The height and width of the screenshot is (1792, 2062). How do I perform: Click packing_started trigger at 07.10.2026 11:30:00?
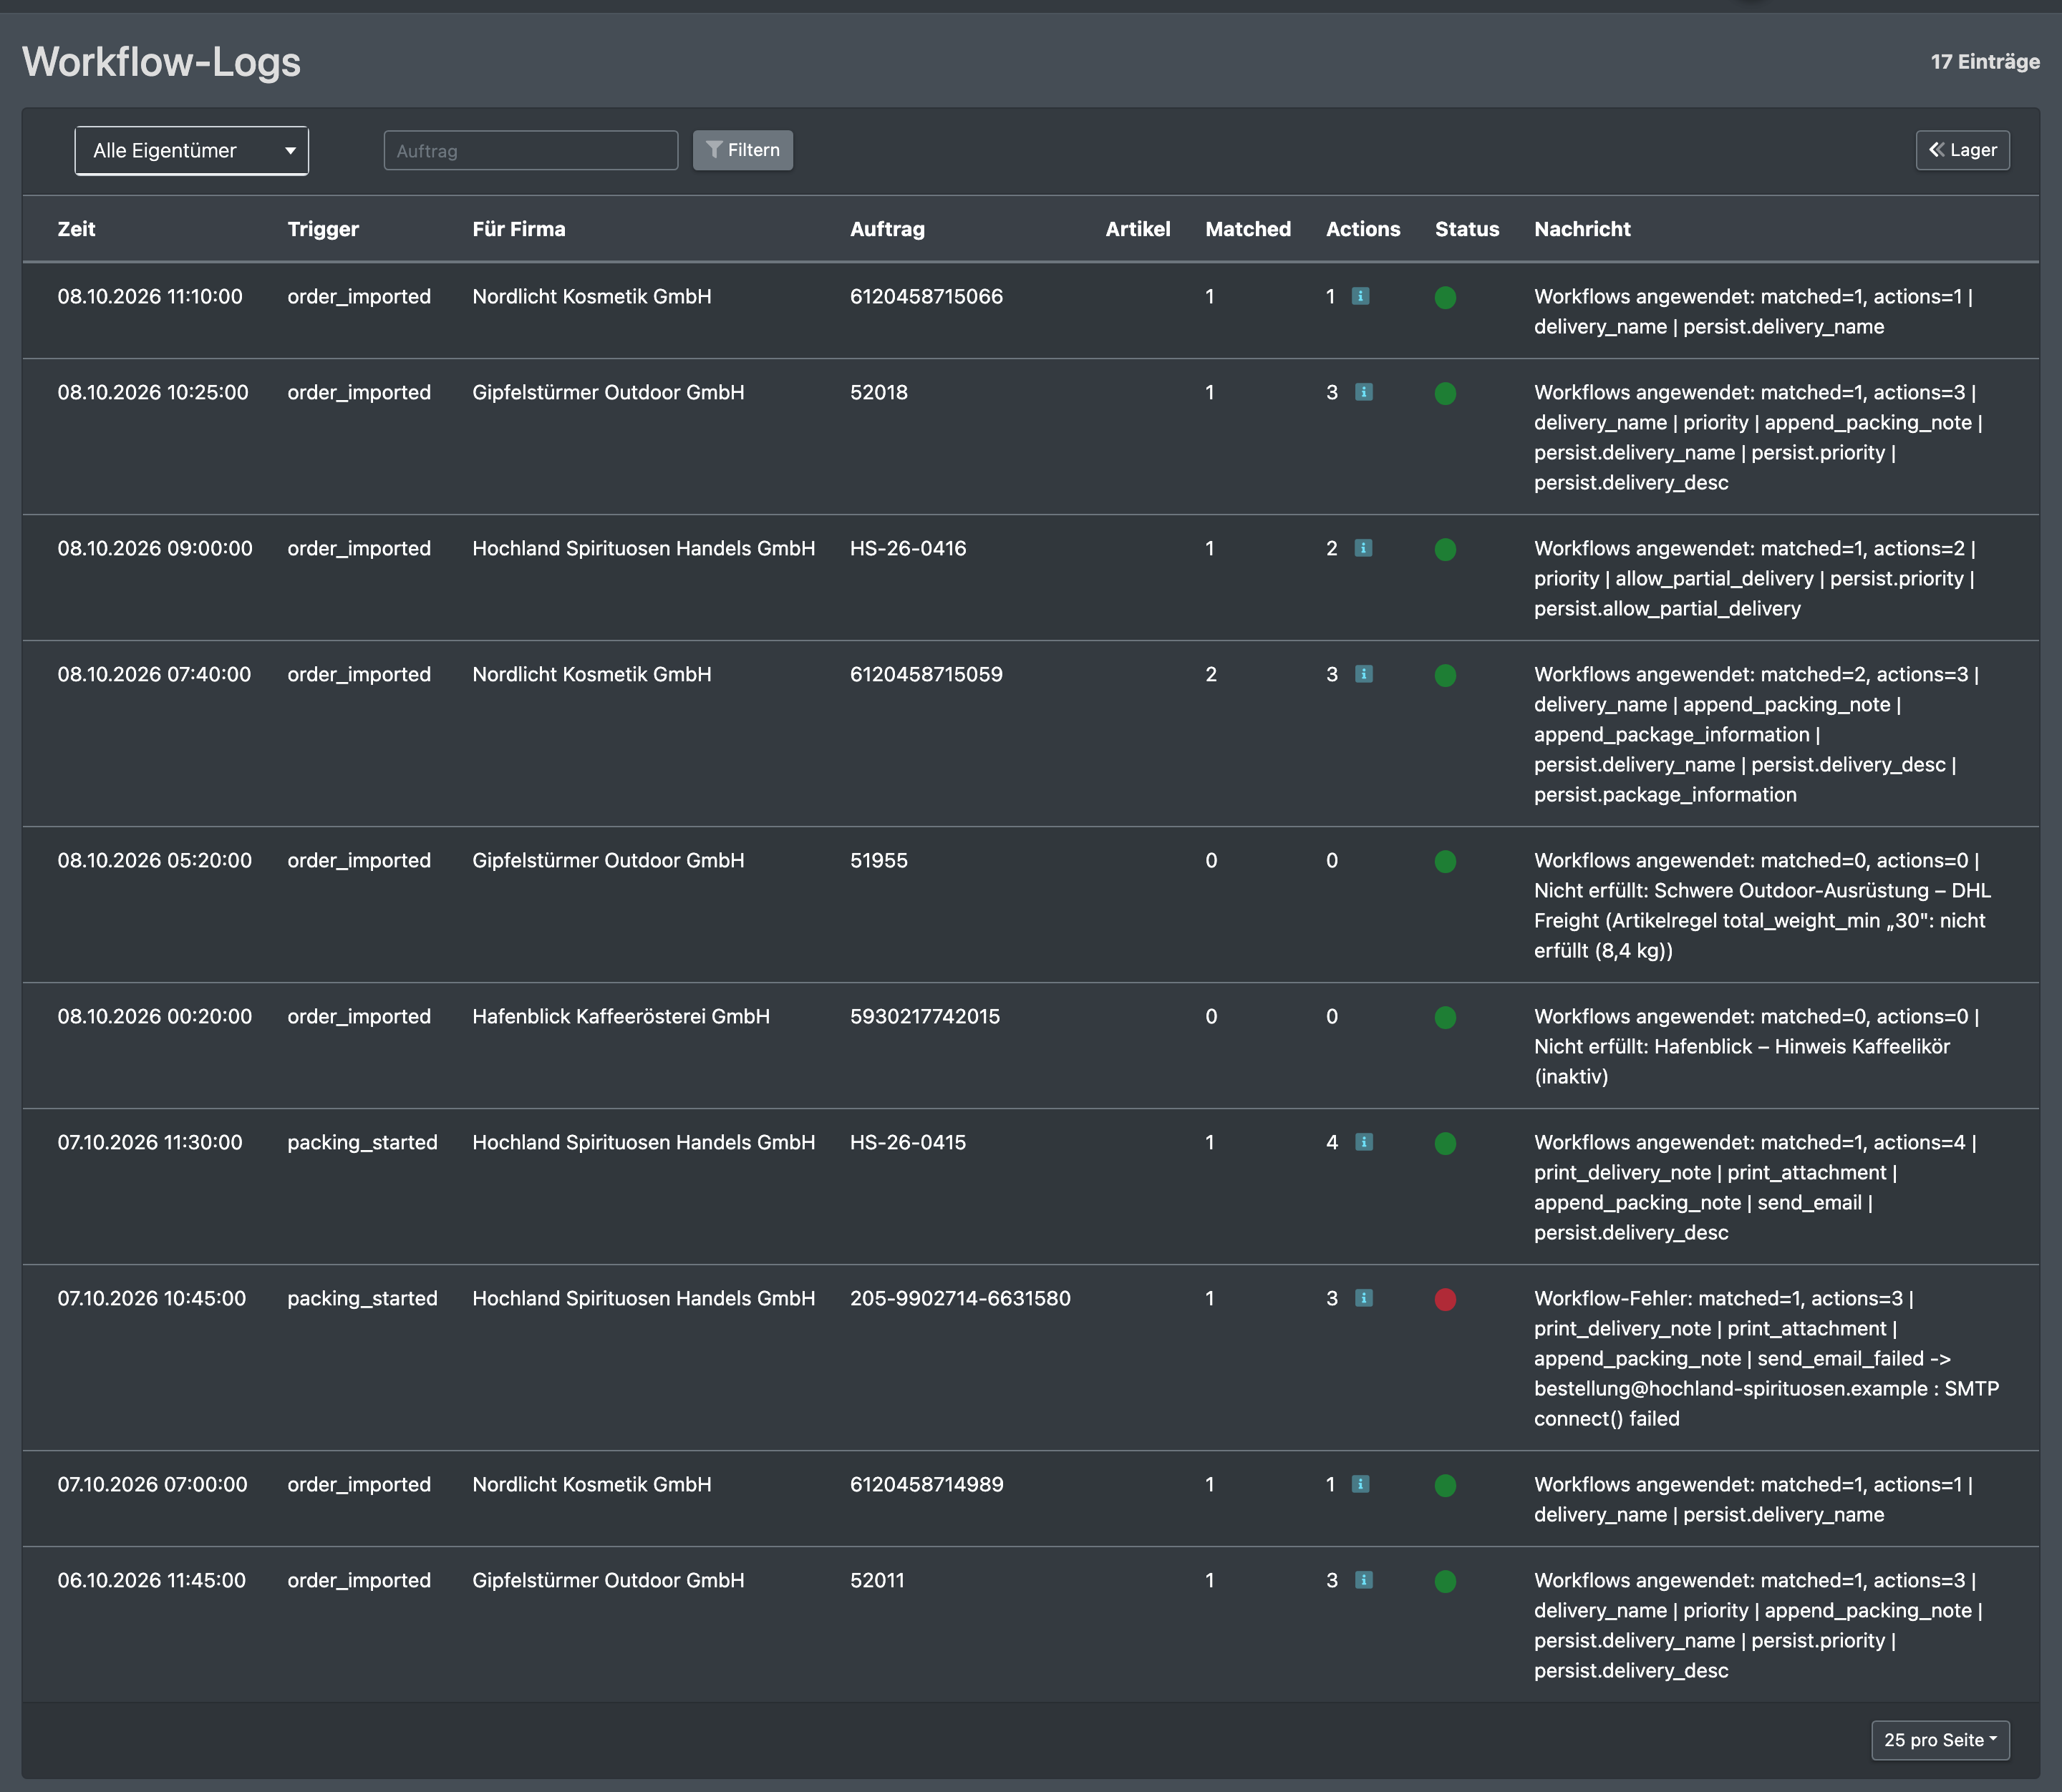(x=362, y=1142)
